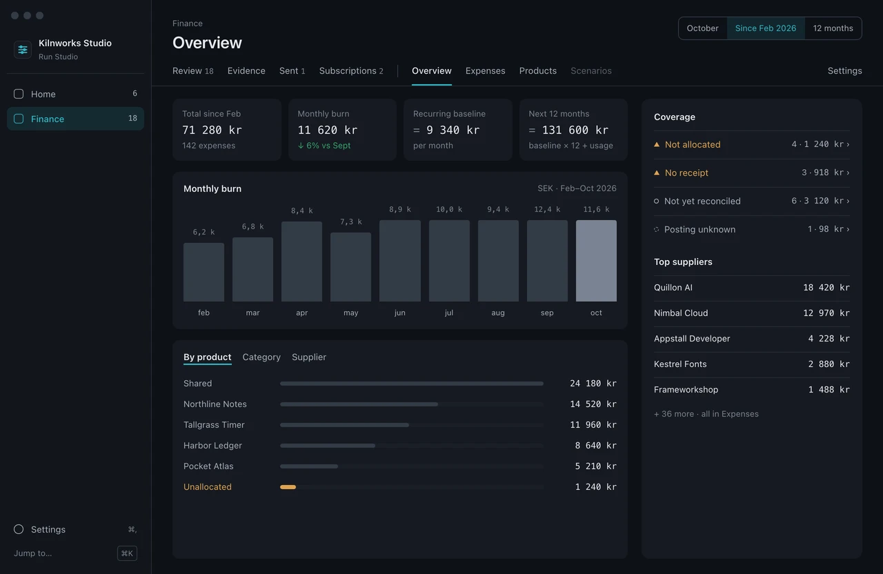
Task: Switch to the Overview tab
Action: pos(432,70)
